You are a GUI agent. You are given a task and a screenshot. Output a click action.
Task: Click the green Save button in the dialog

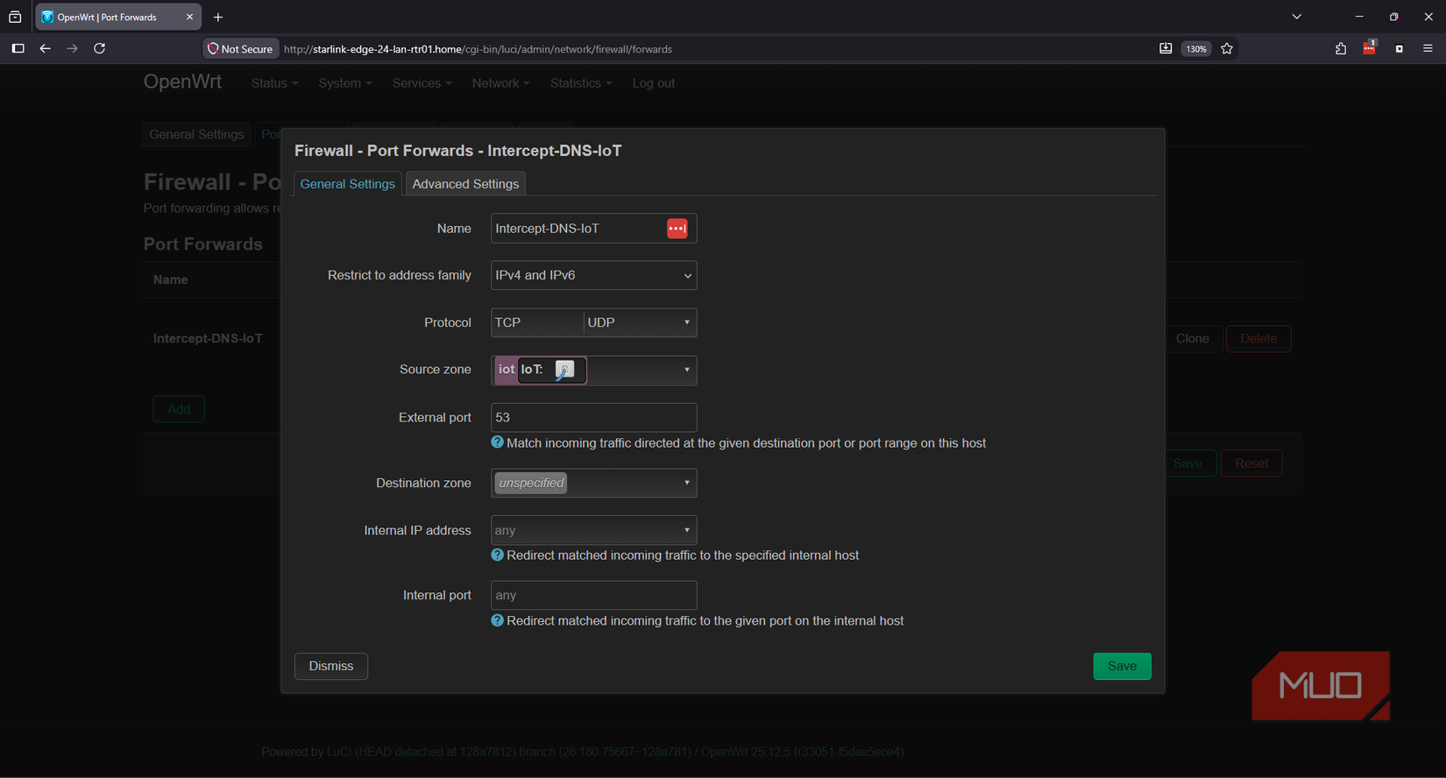[x=1122, y=666]
